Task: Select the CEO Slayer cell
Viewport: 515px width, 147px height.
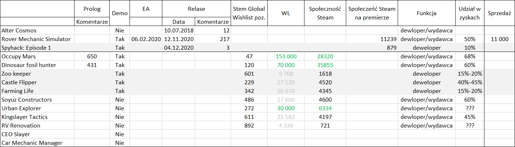Action: tap(16, 134)
